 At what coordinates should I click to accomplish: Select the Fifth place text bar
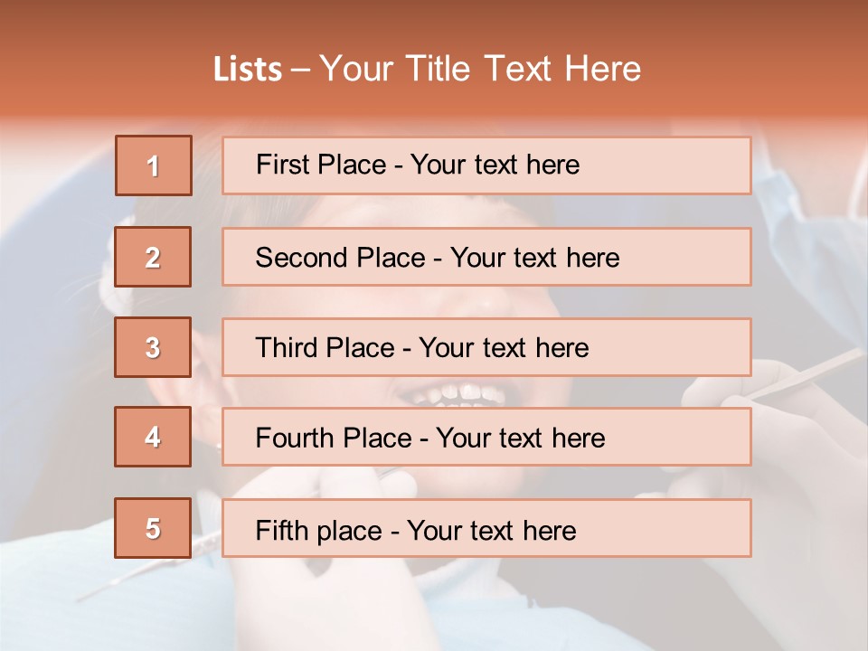tap(486, 527)
